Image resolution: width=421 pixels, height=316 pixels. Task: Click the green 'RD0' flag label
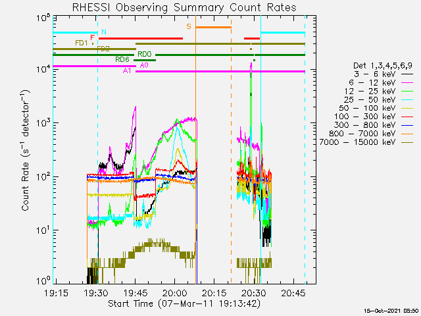tap(145, 54)
